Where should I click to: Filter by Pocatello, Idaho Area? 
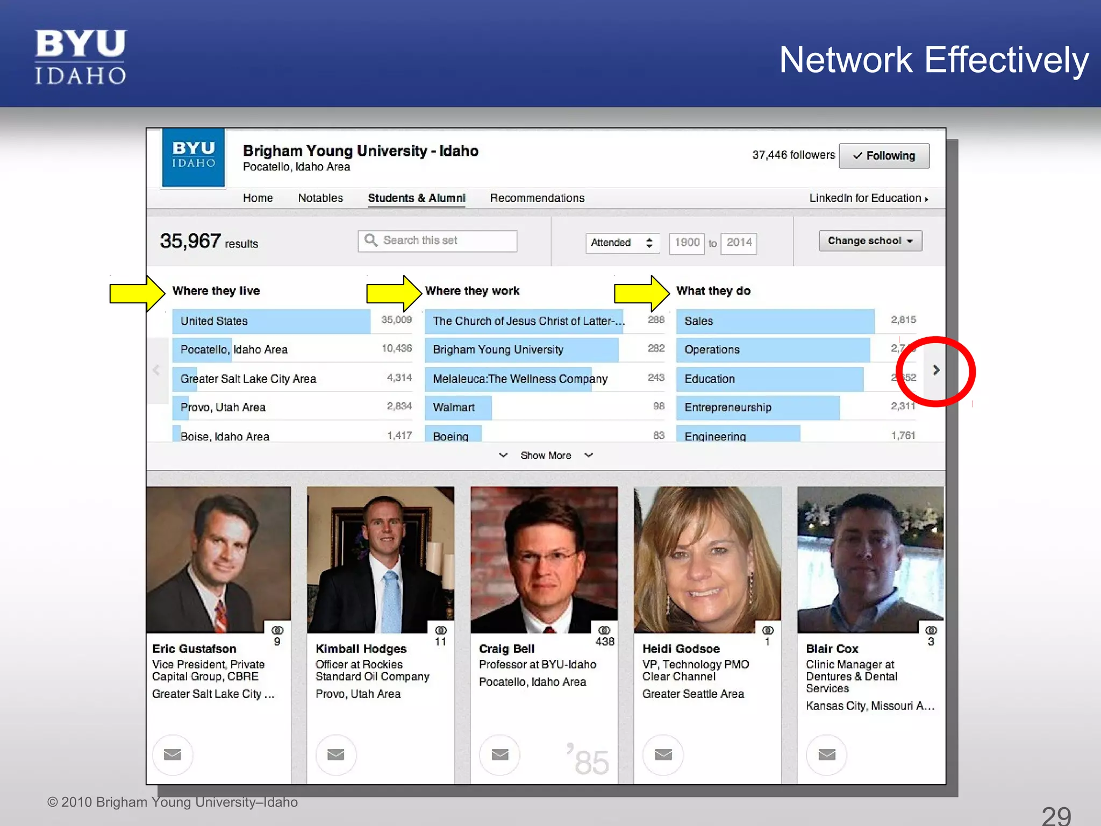click(292, 350)
